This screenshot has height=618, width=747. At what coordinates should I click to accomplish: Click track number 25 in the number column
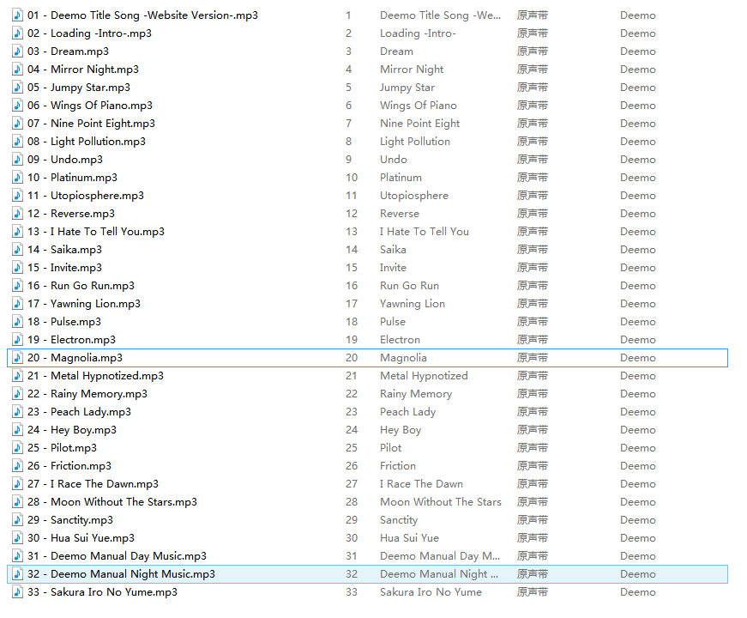pyautogui.click(x=352, y=448)
